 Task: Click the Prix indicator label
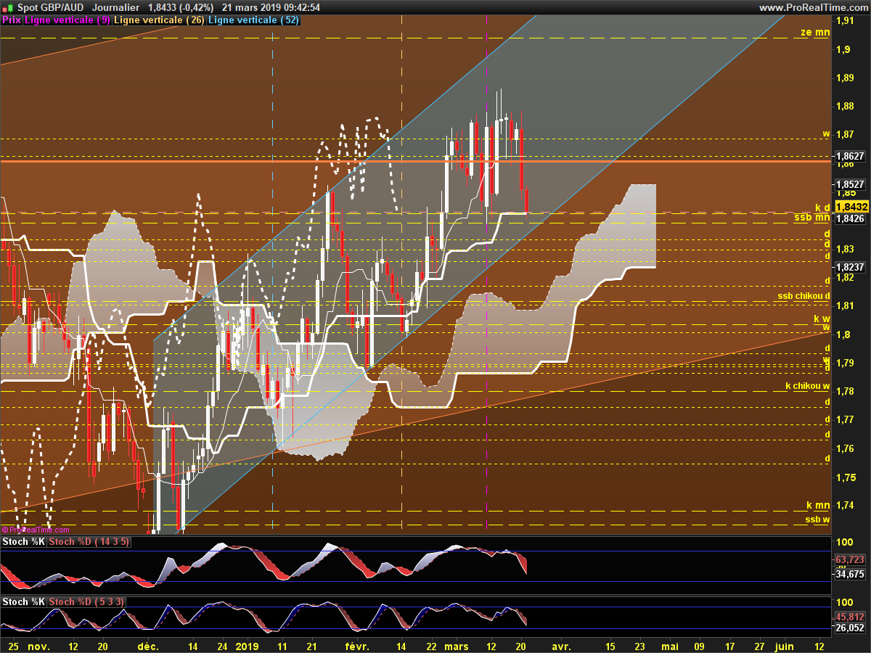(x=12, y=20)
